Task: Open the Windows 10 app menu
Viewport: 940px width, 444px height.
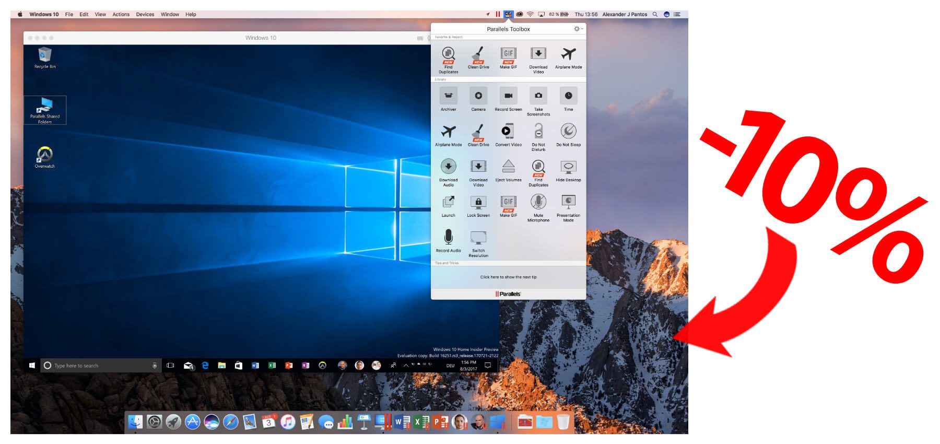Action: (44, 14)
